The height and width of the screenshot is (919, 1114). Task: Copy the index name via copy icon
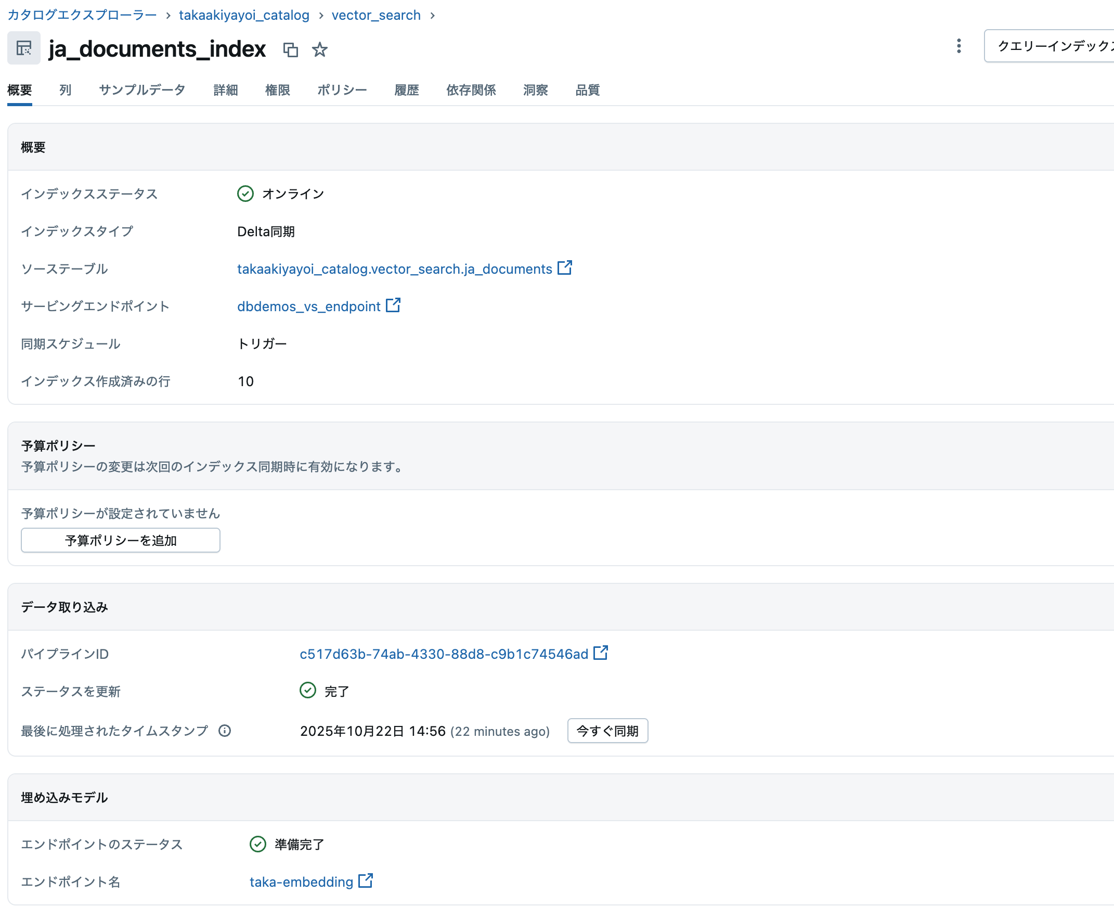291,50
